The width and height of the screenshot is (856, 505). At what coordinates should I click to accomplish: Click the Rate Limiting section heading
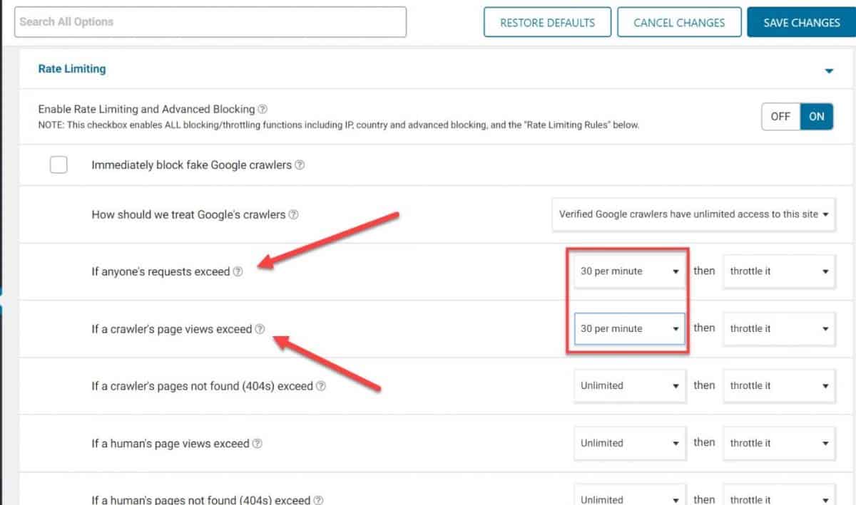pyautogui.click(x=71, y=69)
